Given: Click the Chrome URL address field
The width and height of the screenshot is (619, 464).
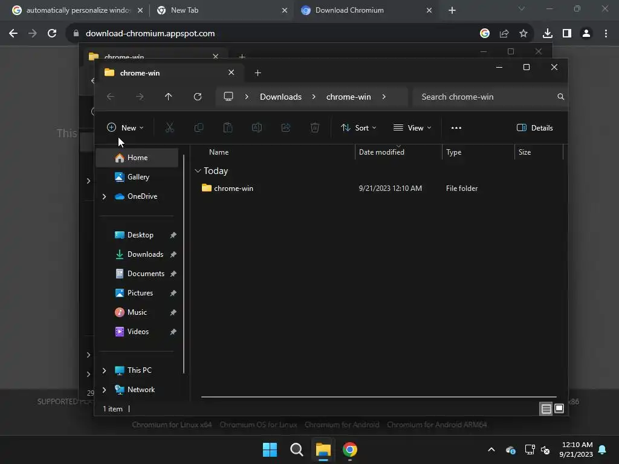Looking at the screenshot, I should (x=276, y=34).
